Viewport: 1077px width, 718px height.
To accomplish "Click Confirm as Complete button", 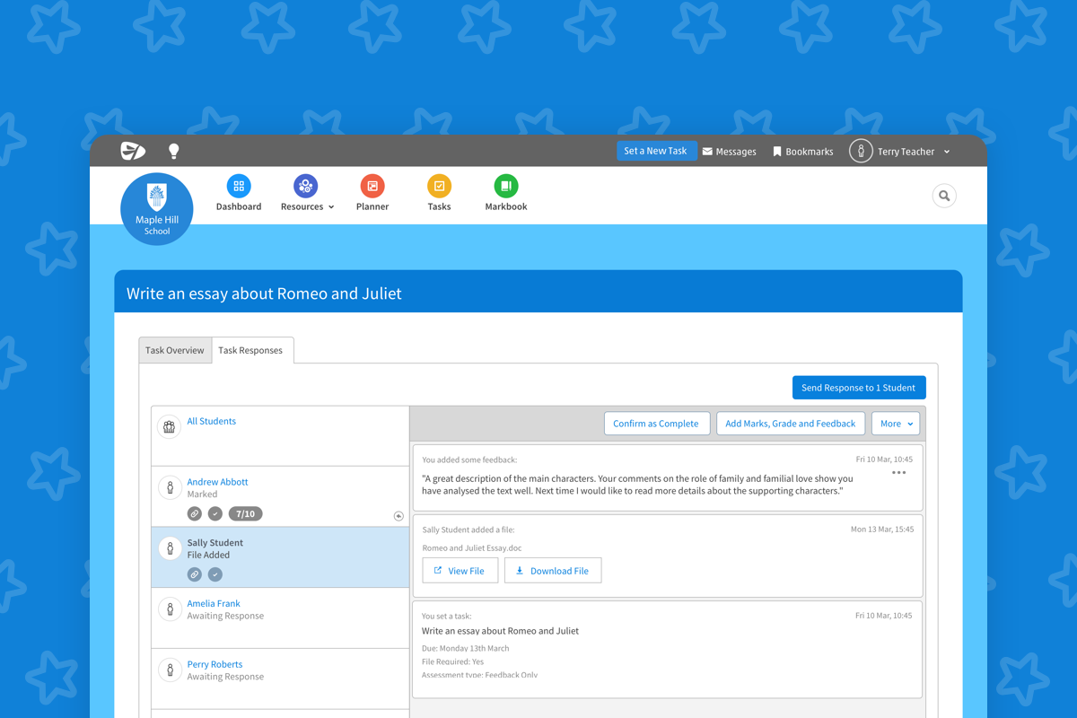I will 656,424.
